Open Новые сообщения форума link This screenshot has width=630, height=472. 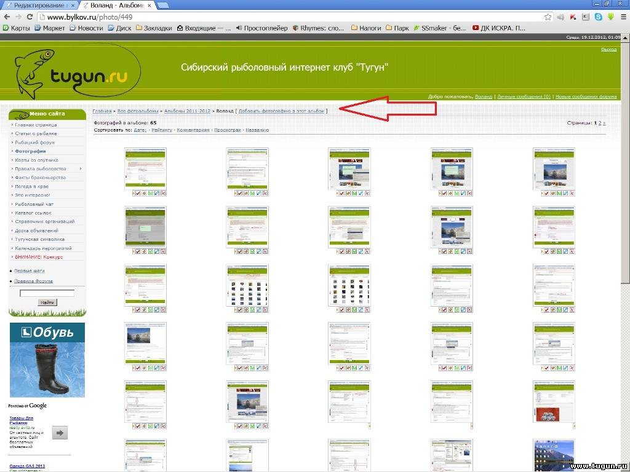point(586,96)
